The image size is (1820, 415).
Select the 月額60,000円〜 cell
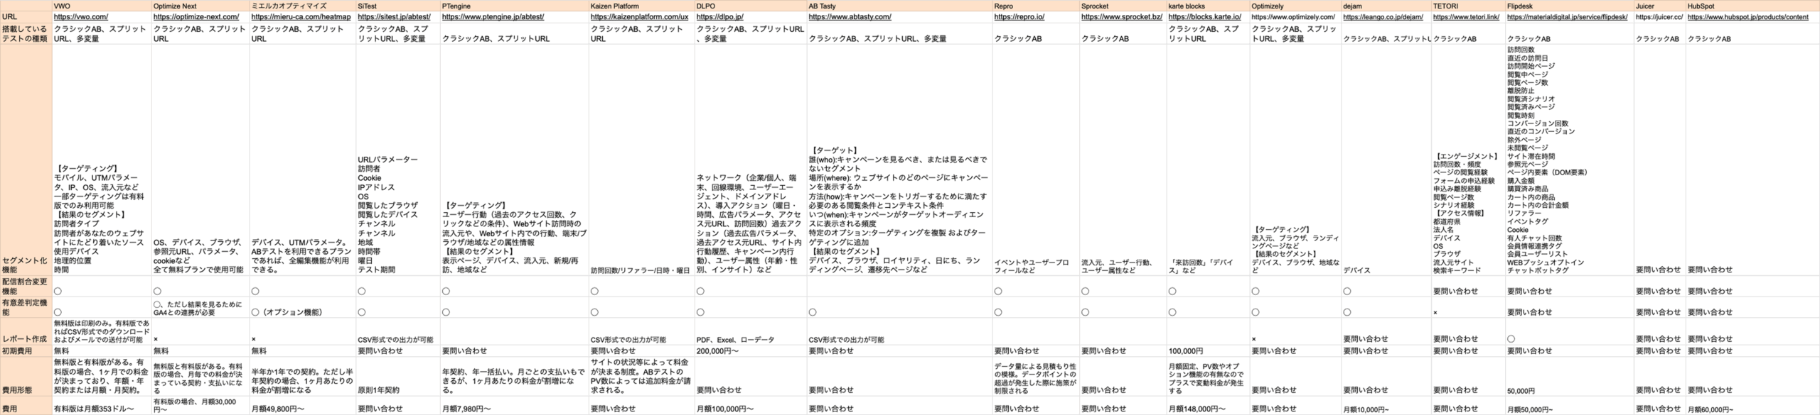pos(1752,406)
